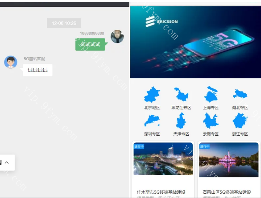Pick the Yunnan zone map icon
Viewport: 261px width, 198px height.
pyautogui.click(x=211, y=121)
